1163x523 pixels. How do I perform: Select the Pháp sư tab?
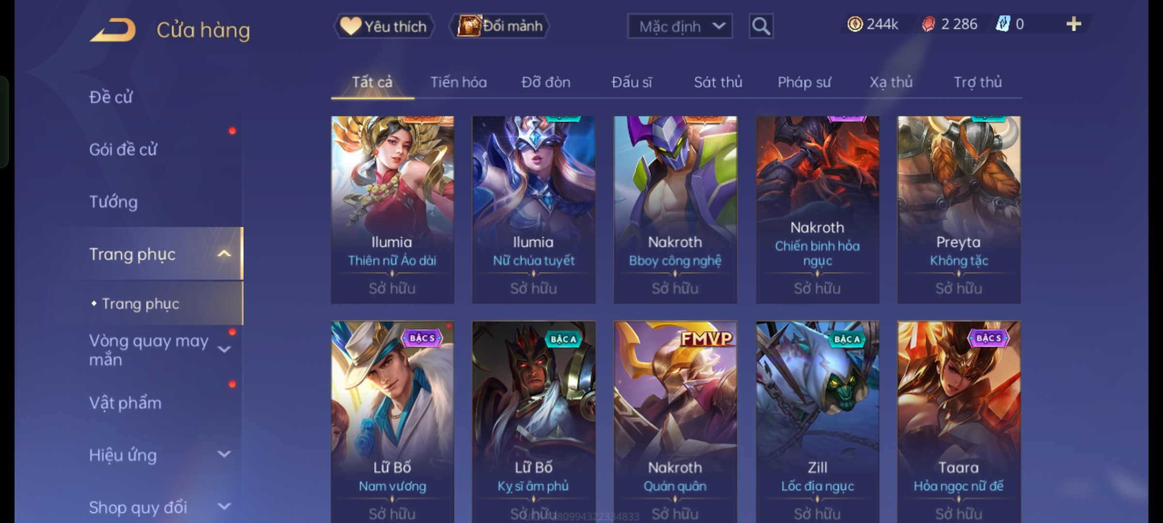click(x=804, y=82)
